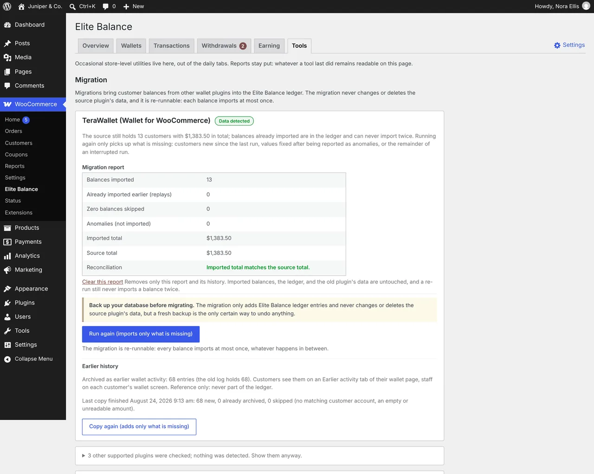
Task: Click the Posts pushpin icon
Action: [x=7, y=44]
